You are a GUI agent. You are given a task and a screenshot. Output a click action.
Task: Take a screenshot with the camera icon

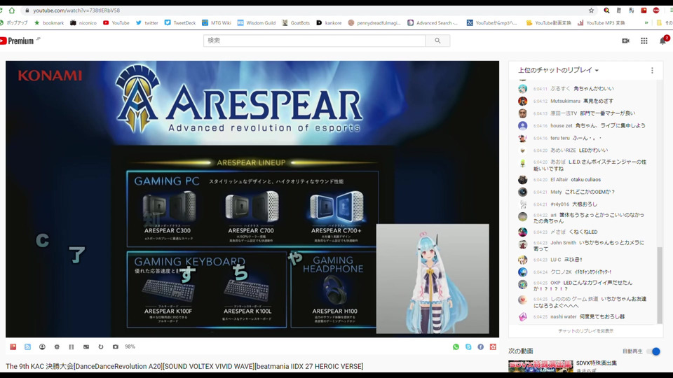point(116,346)
